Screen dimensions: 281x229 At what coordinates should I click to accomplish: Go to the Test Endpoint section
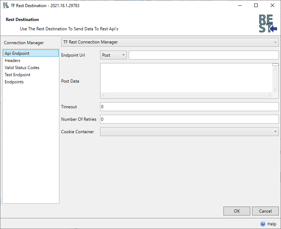tap(31, 75)
